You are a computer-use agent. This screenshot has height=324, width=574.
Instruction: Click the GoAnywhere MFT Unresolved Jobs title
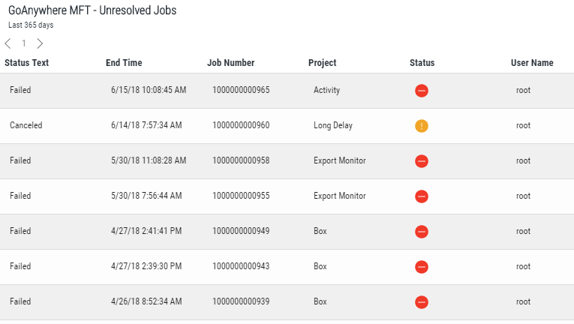[x=92, y=10]
